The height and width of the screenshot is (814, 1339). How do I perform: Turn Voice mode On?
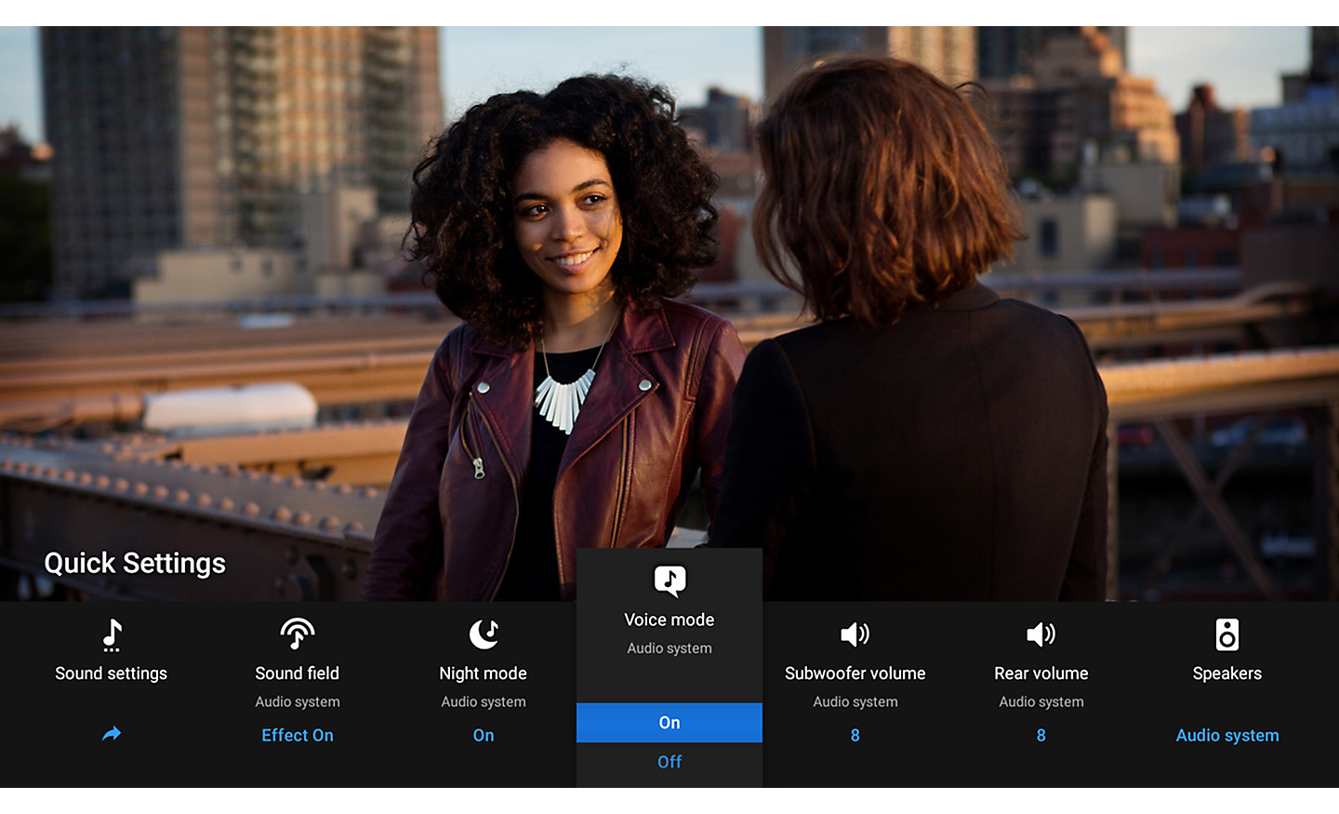click(x=669, y=723)
